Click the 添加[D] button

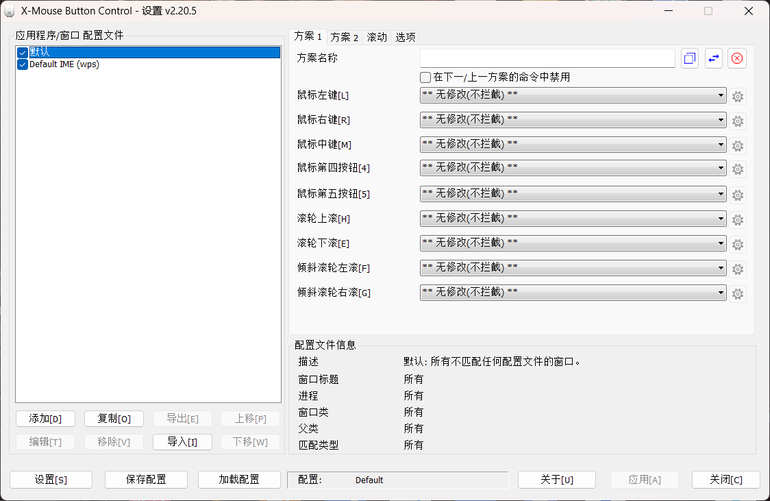(x=45, y=419)
